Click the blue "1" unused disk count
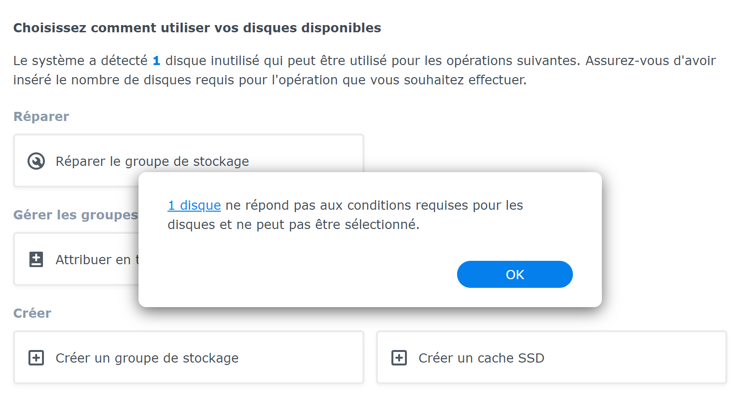 156,61
